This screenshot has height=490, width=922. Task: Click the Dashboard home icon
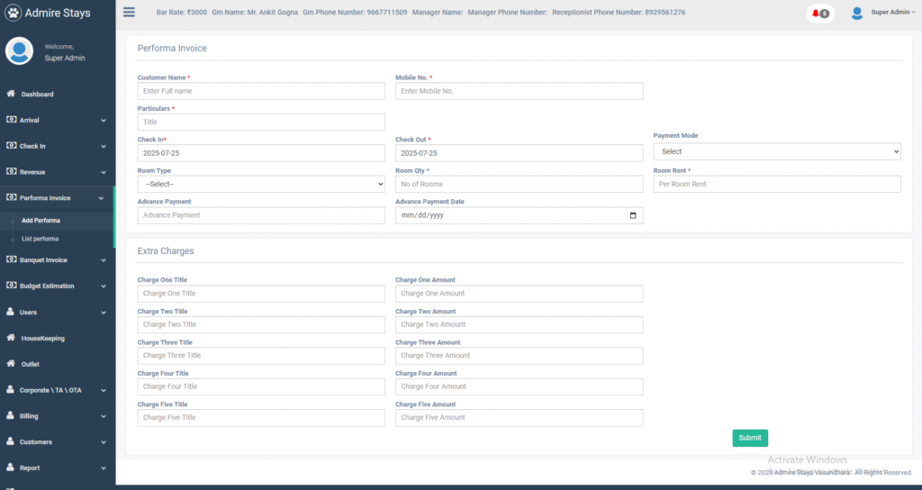(x=11, y=94)
